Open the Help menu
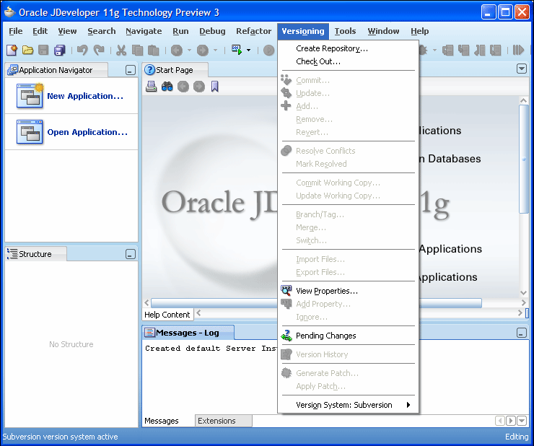Screen dimensions: 534x446 (419, 31)
